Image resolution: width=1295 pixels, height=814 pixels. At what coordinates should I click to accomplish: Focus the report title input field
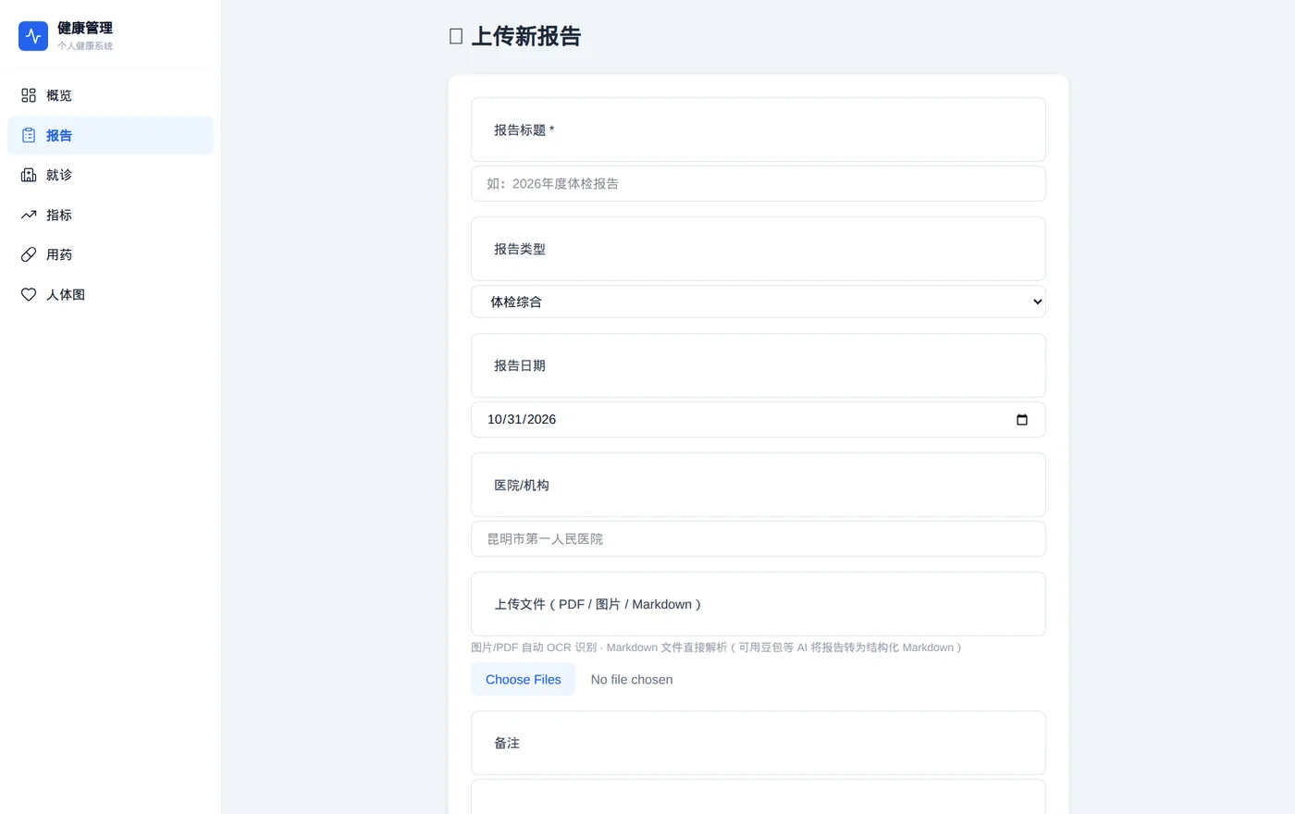(x=758, y=183)
